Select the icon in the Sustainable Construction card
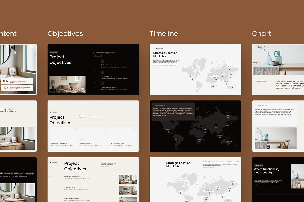This screenshot has height=202, width=304. pos(52,139)
